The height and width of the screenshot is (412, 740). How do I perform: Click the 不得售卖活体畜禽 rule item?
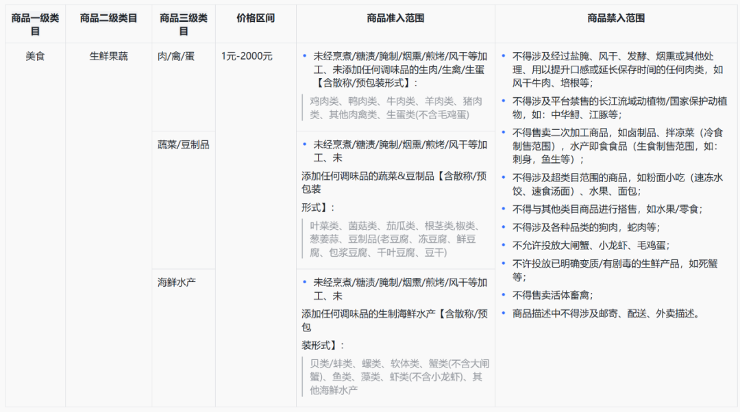coord(552,295)
